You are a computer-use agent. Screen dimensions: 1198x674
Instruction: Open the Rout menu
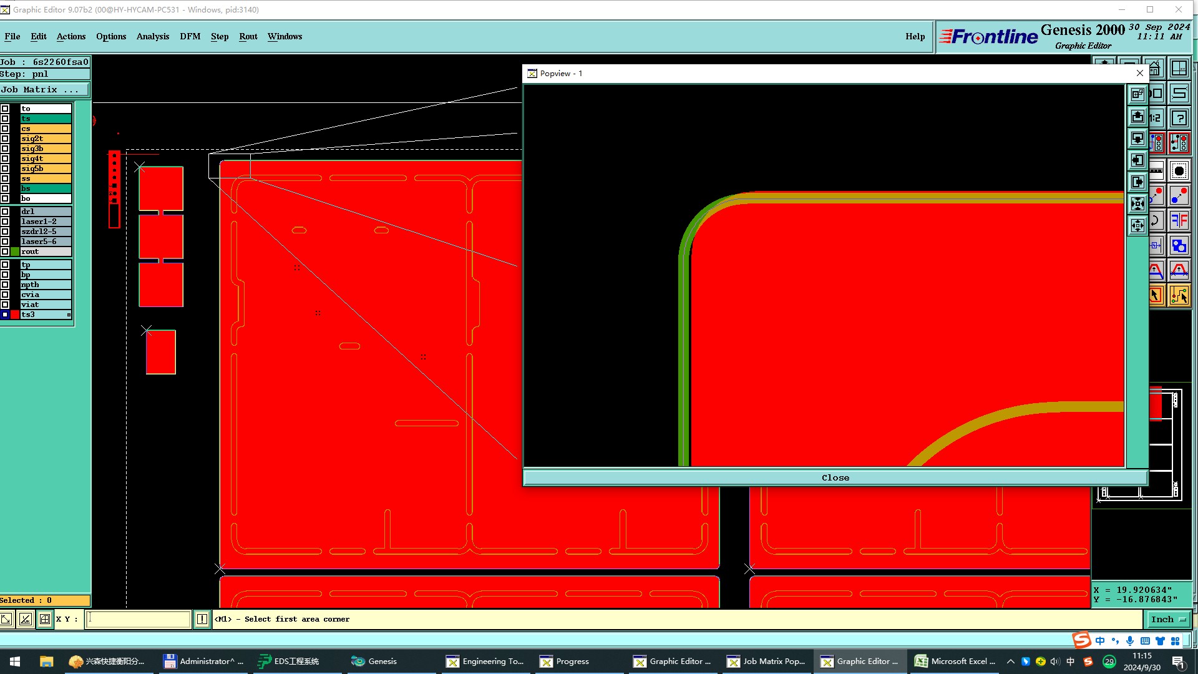248,36
